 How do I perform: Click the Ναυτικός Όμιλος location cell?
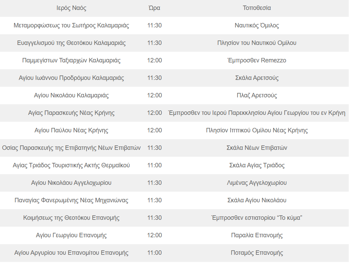coord(257,25)
